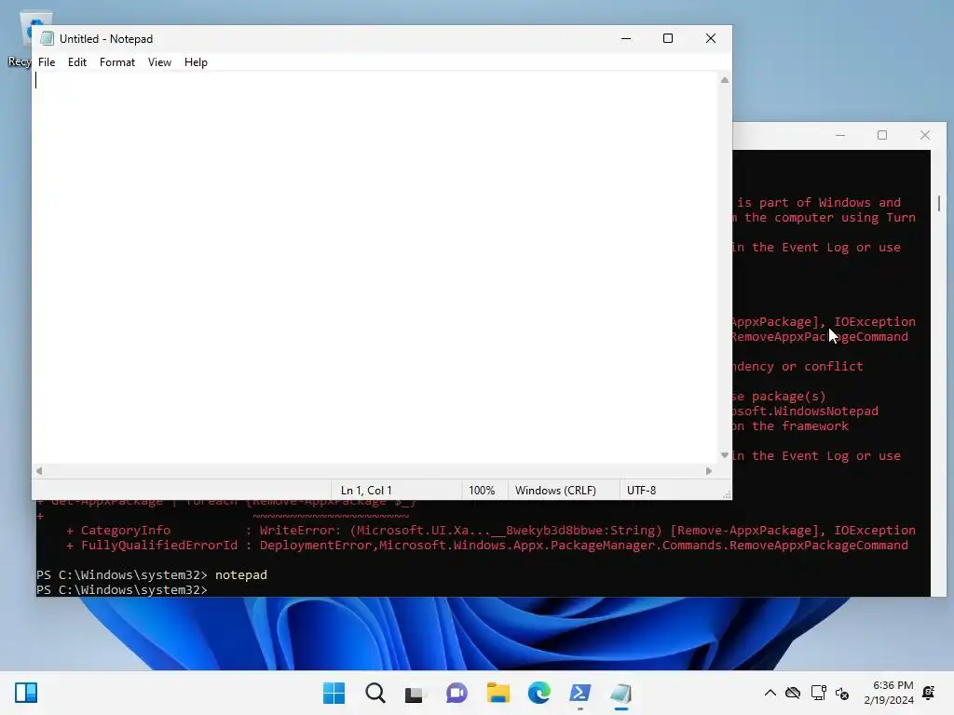The height and width of the screenshot is (715, 954).
Task: Maximize the Notepad window
Action: click(668, 38)
